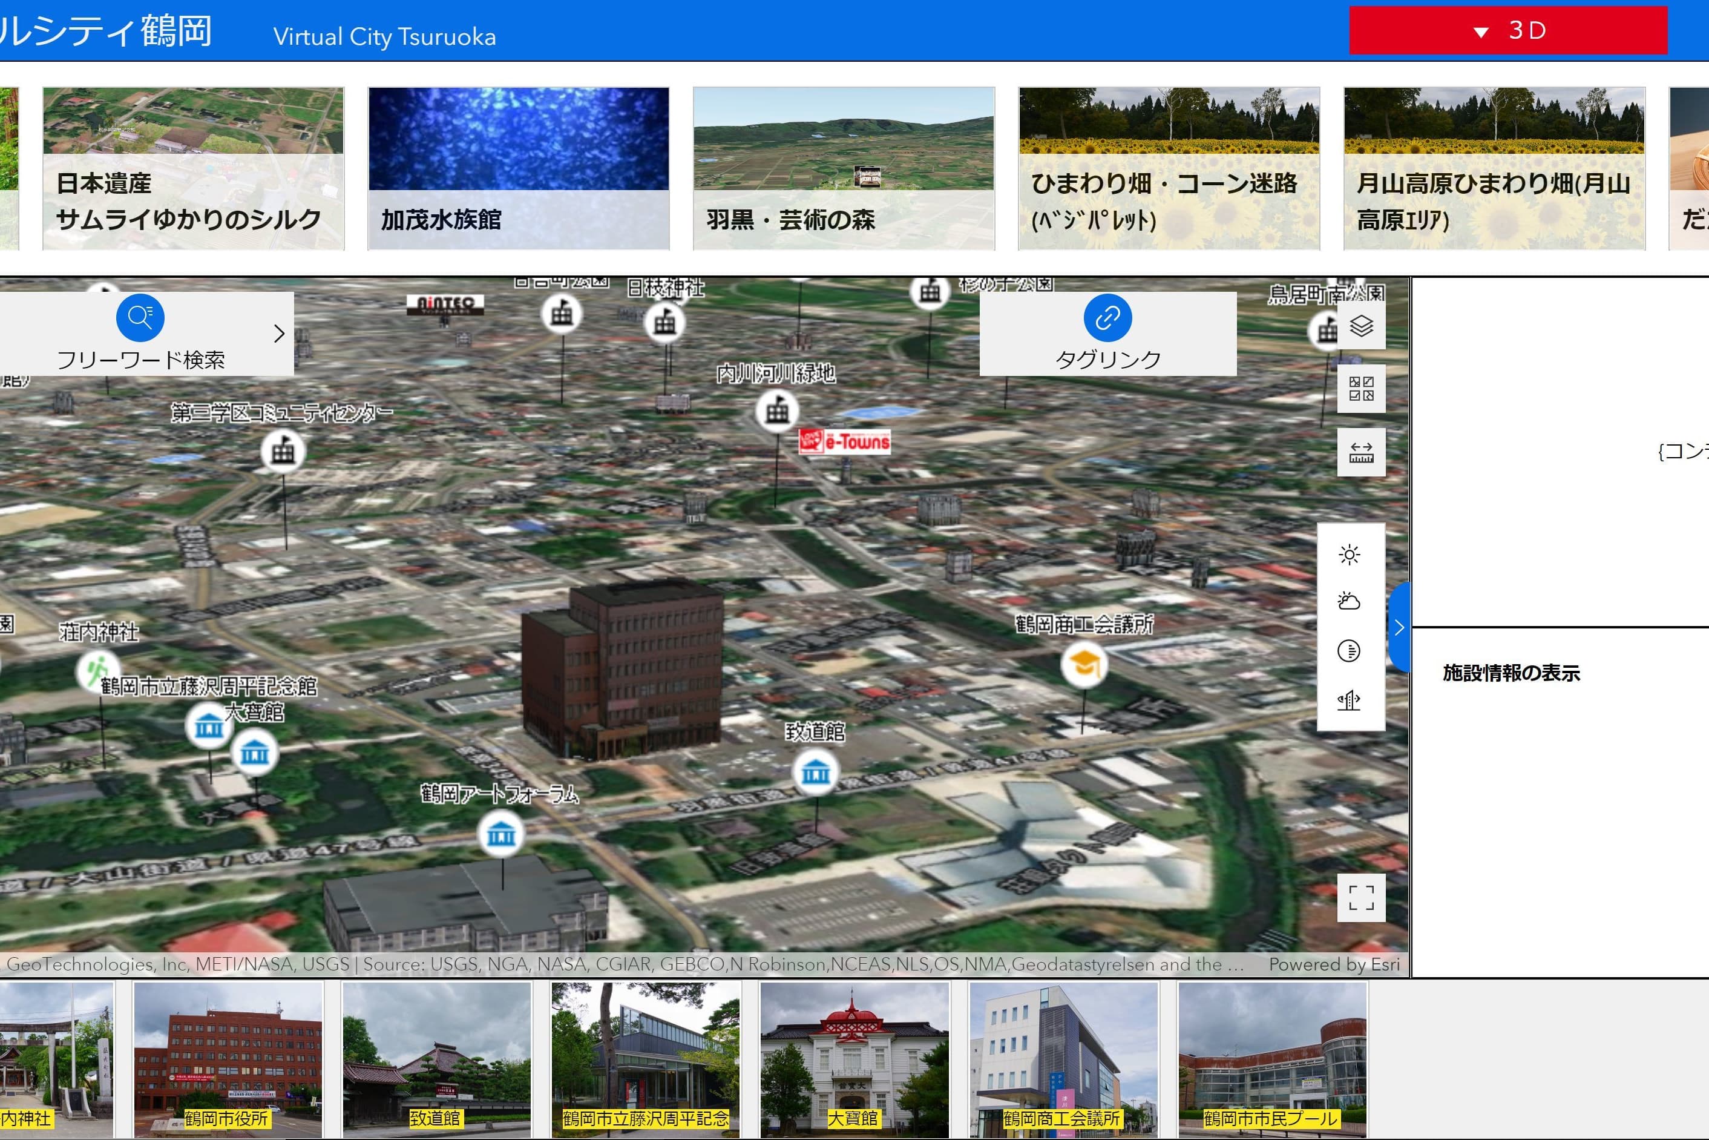Click the タグリンク label
This screenshot has width=1709, height=1140.
1108,359
